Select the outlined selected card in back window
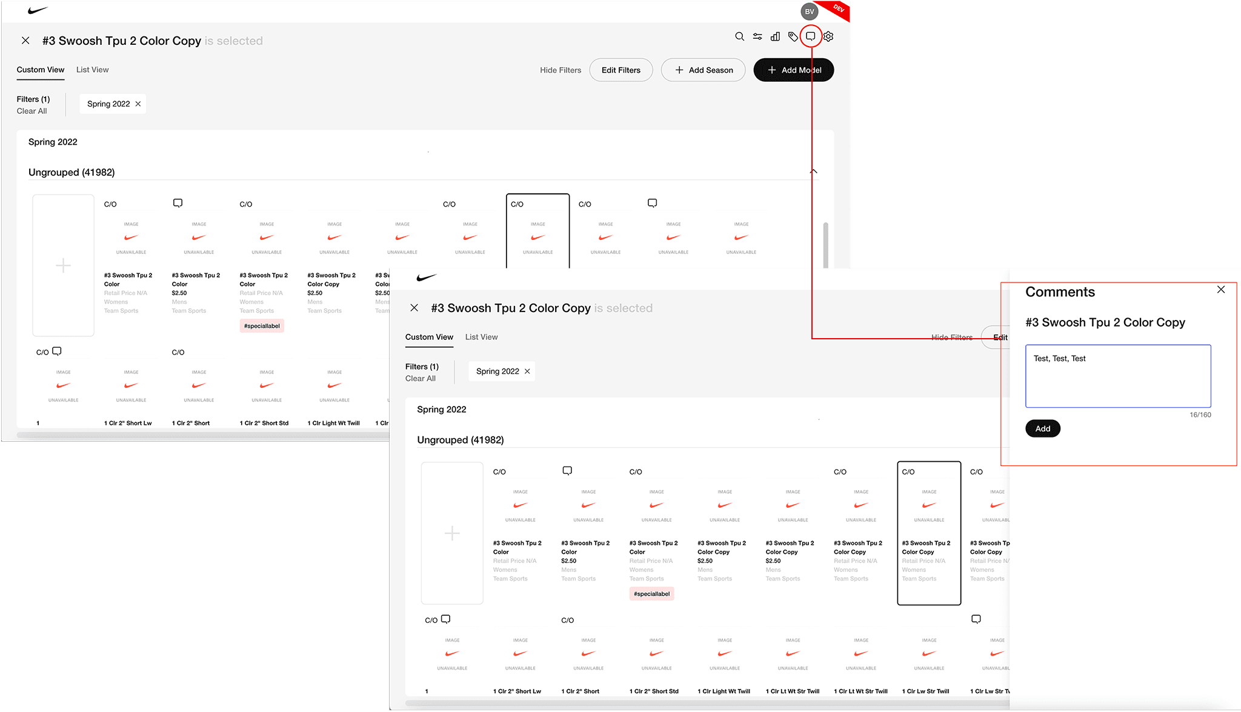 click(537, 231)
